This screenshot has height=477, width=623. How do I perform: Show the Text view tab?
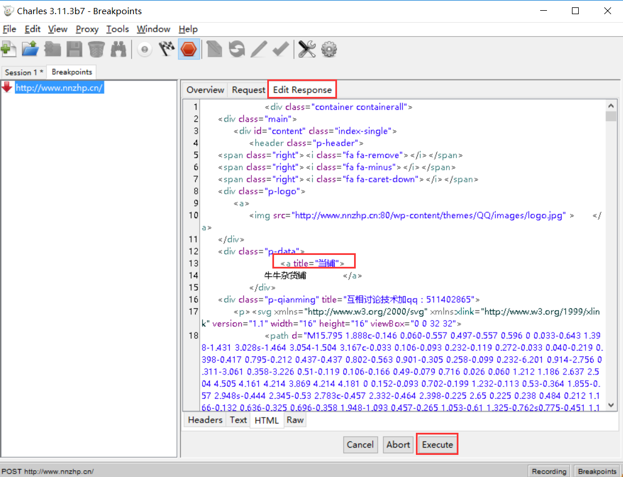[x=238, y=420]
